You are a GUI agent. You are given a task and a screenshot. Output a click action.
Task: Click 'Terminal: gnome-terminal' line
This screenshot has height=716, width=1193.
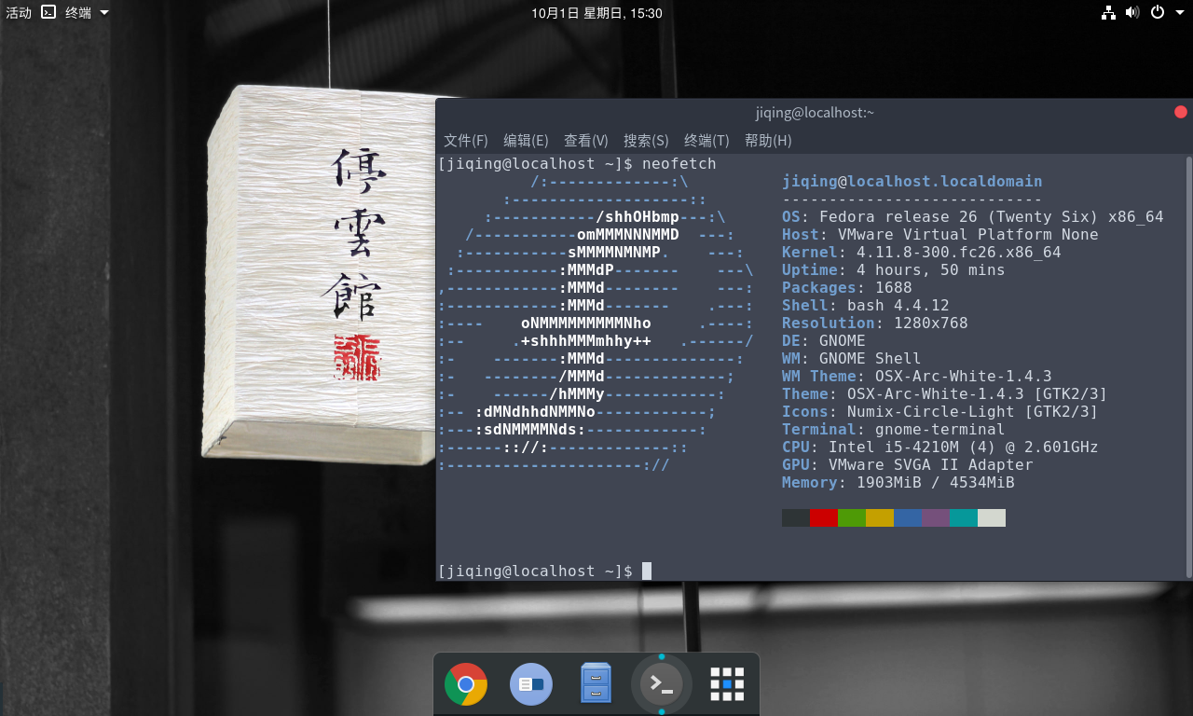[894, 430]
